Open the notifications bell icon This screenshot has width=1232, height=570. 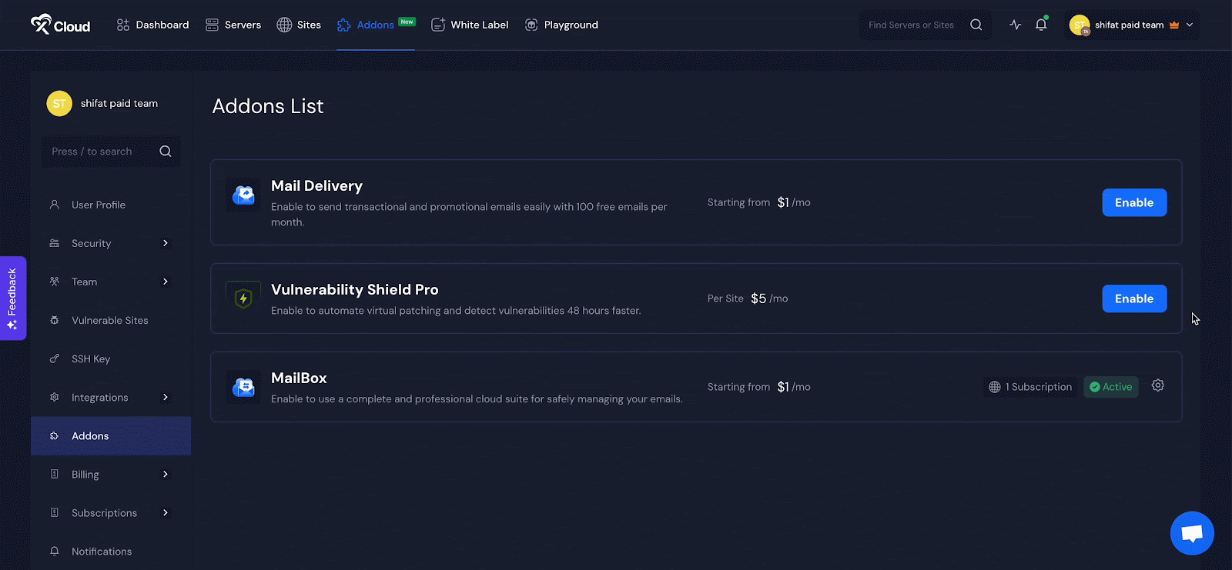tap(1041, 25)
